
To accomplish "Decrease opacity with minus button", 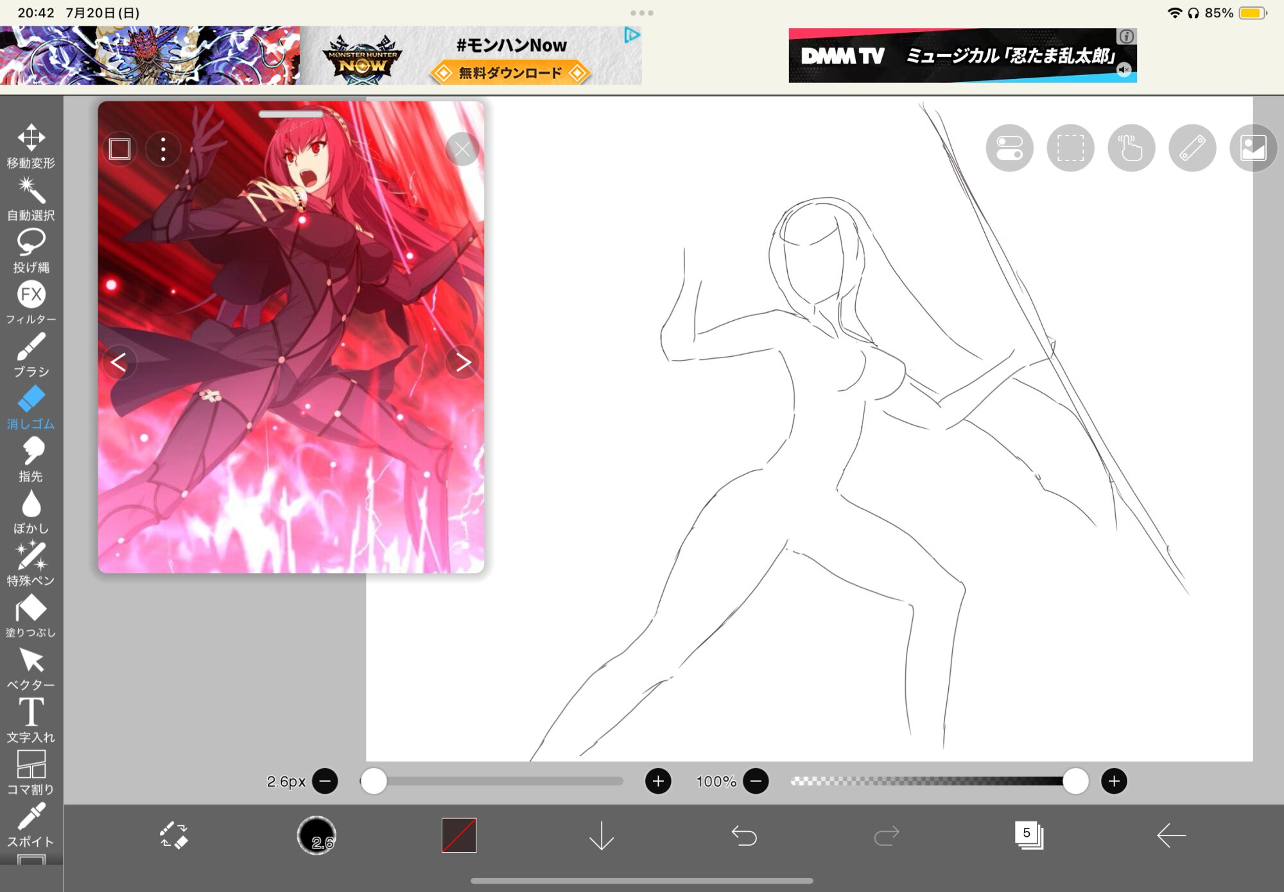I will [x=756, y=781].
